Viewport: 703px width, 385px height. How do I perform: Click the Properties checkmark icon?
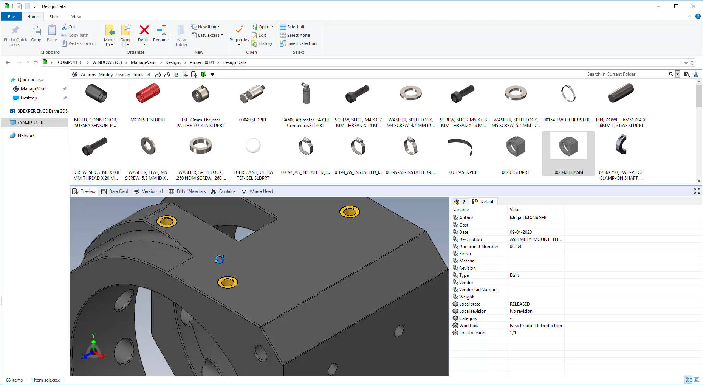click(x=239, y=30)
